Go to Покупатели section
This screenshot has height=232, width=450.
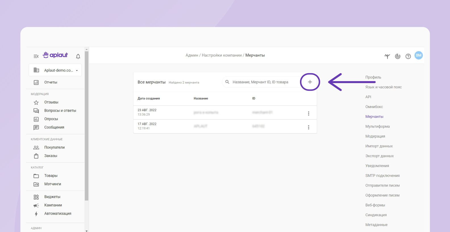pos(54,147)
